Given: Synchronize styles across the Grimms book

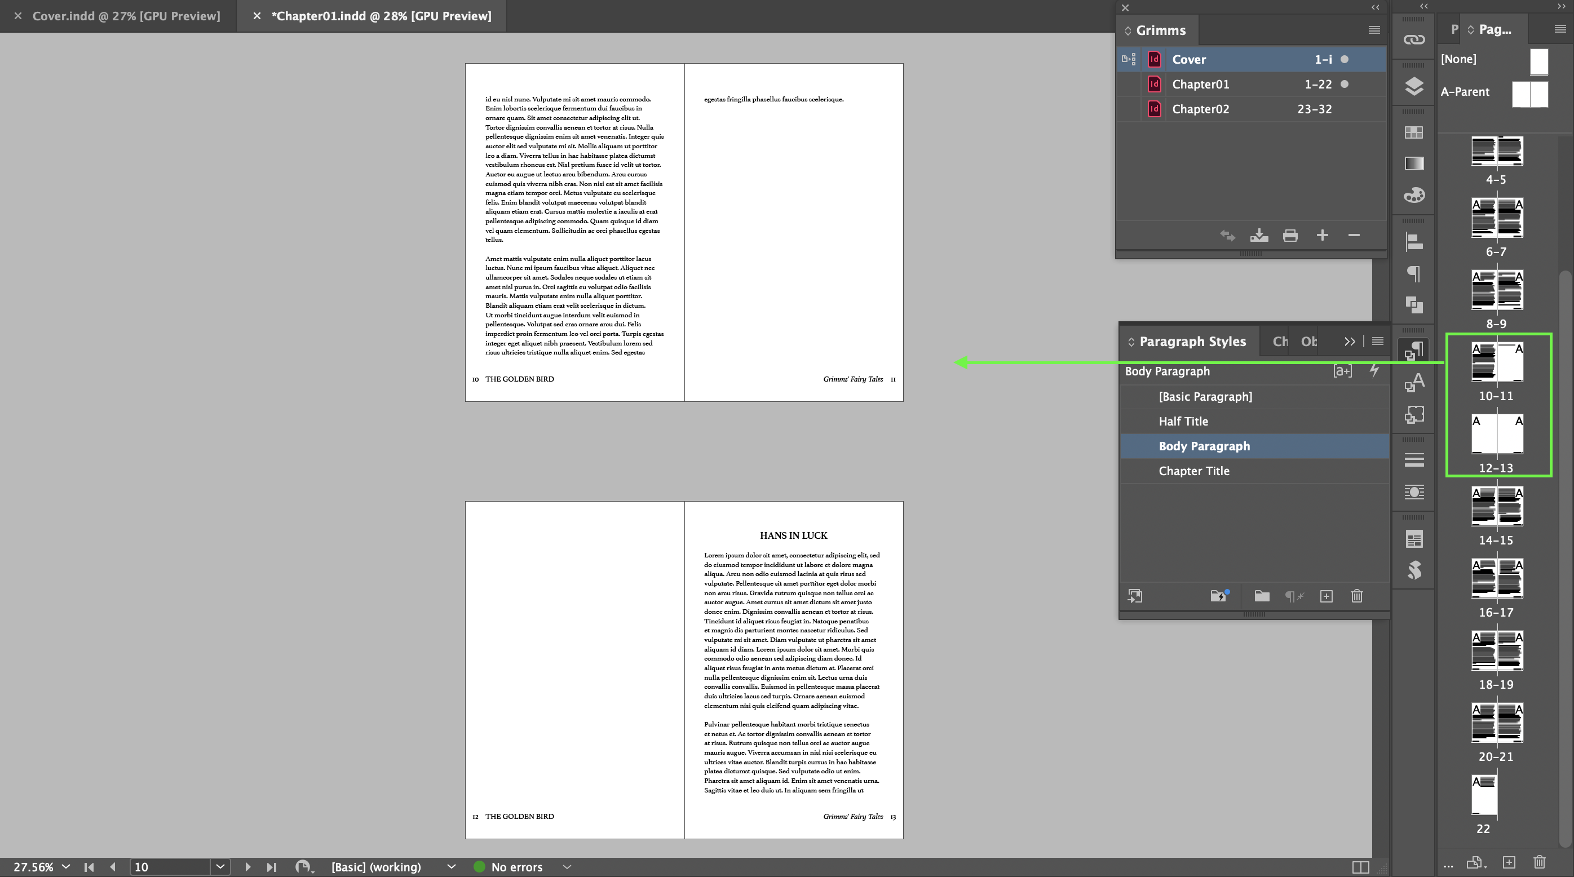Looking at the screenshot, I should click(1227, 235).
